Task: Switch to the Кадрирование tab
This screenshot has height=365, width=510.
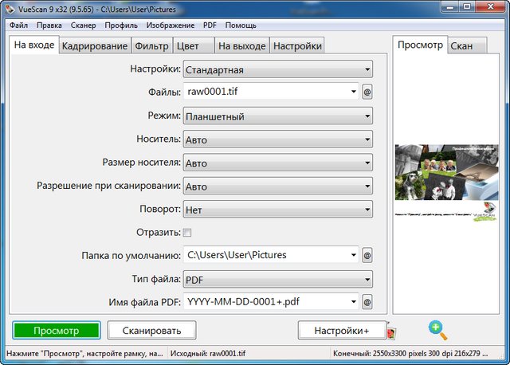Action: click(x=94, y=46)
